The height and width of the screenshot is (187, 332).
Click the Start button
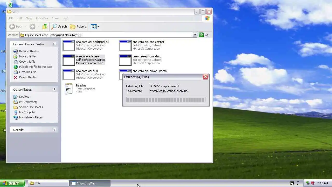tap(12, 183)
